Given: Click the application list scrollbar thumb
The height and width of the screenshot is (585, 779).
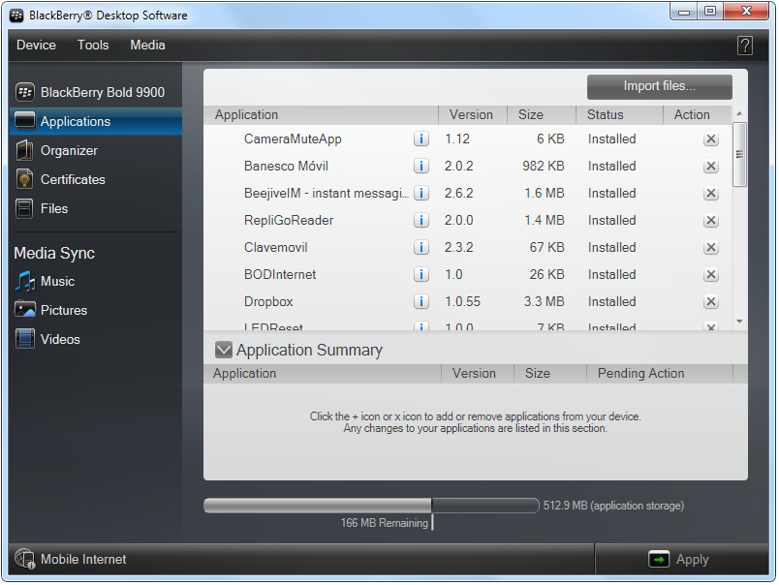Looking at the screenshot, I should click(739, 154).
